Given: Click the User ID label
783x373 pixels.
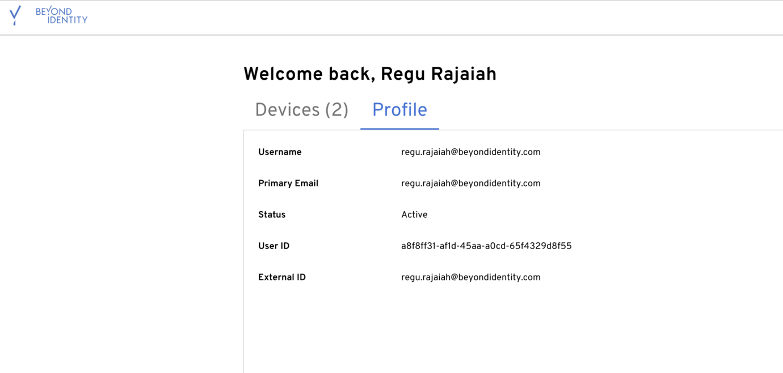Looking at the screenshot, I should (274, 246).
